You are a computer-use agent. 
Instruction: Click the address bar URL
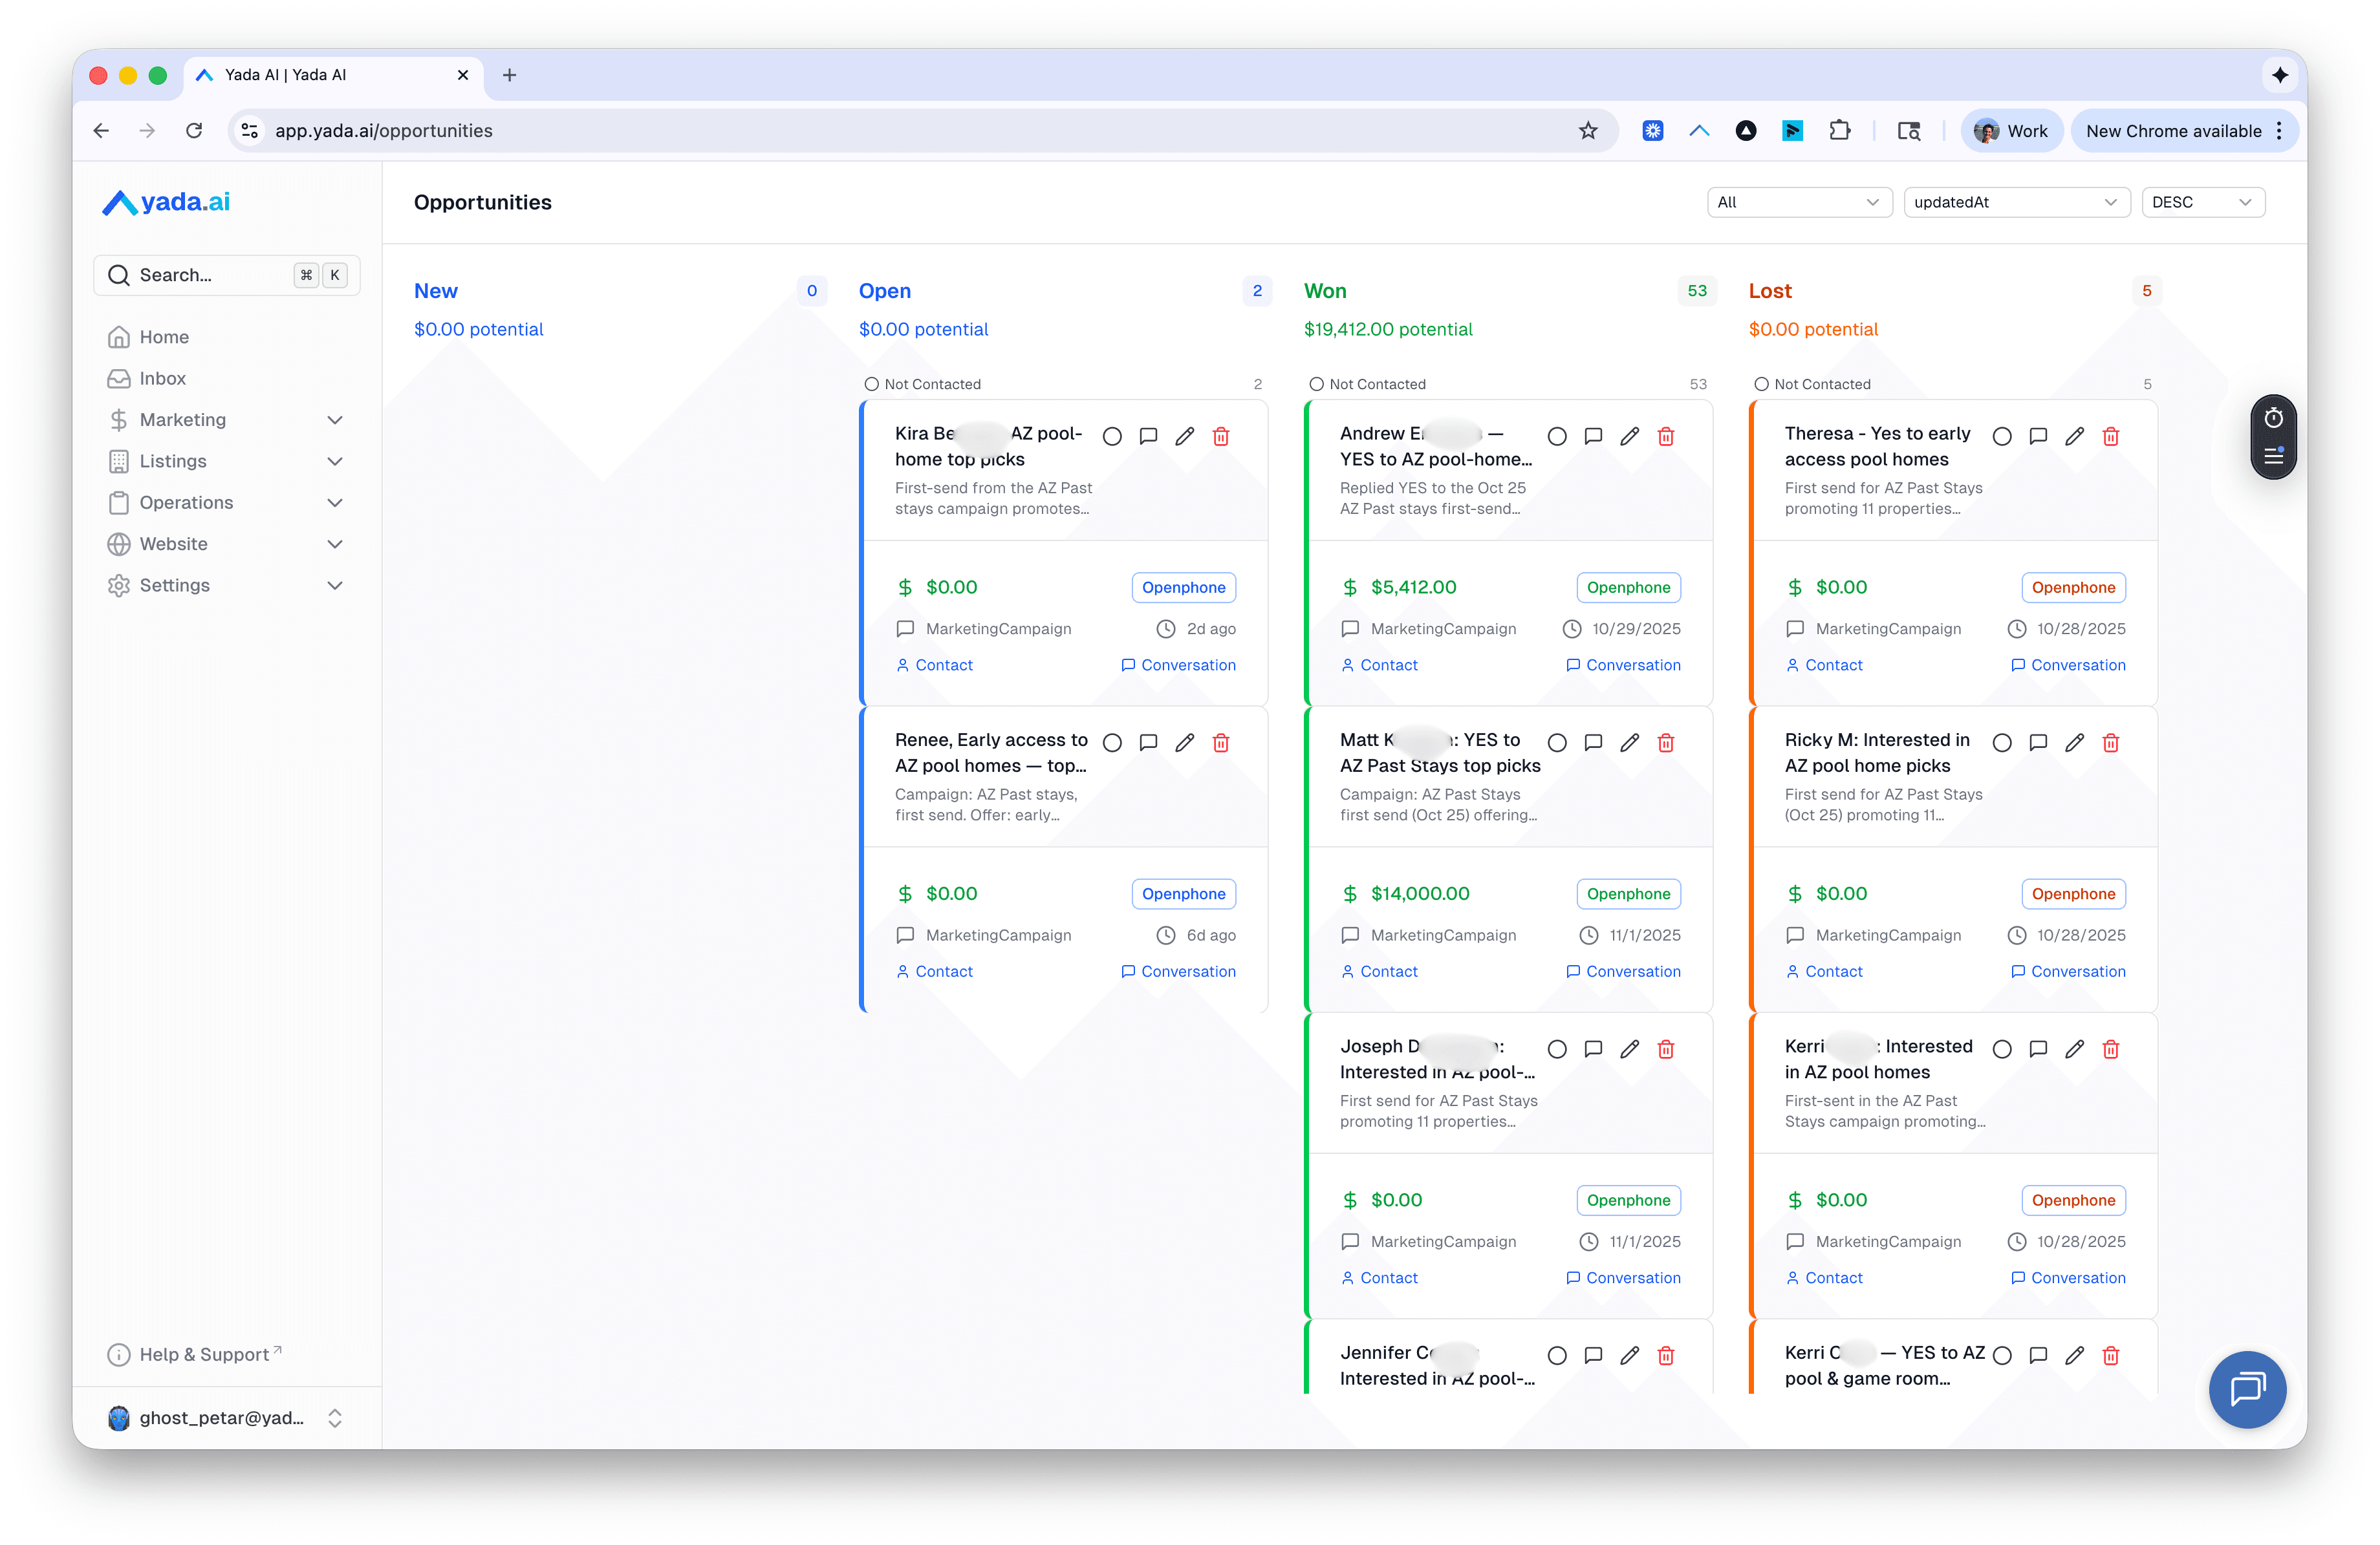coord(384,131)
